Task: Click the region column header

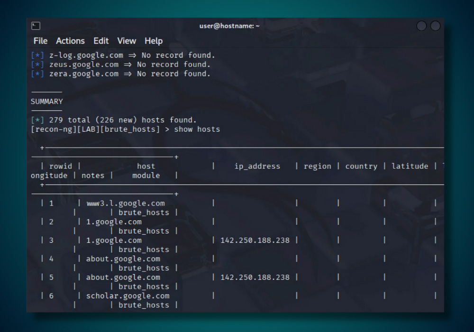Action: coord(318,166)
